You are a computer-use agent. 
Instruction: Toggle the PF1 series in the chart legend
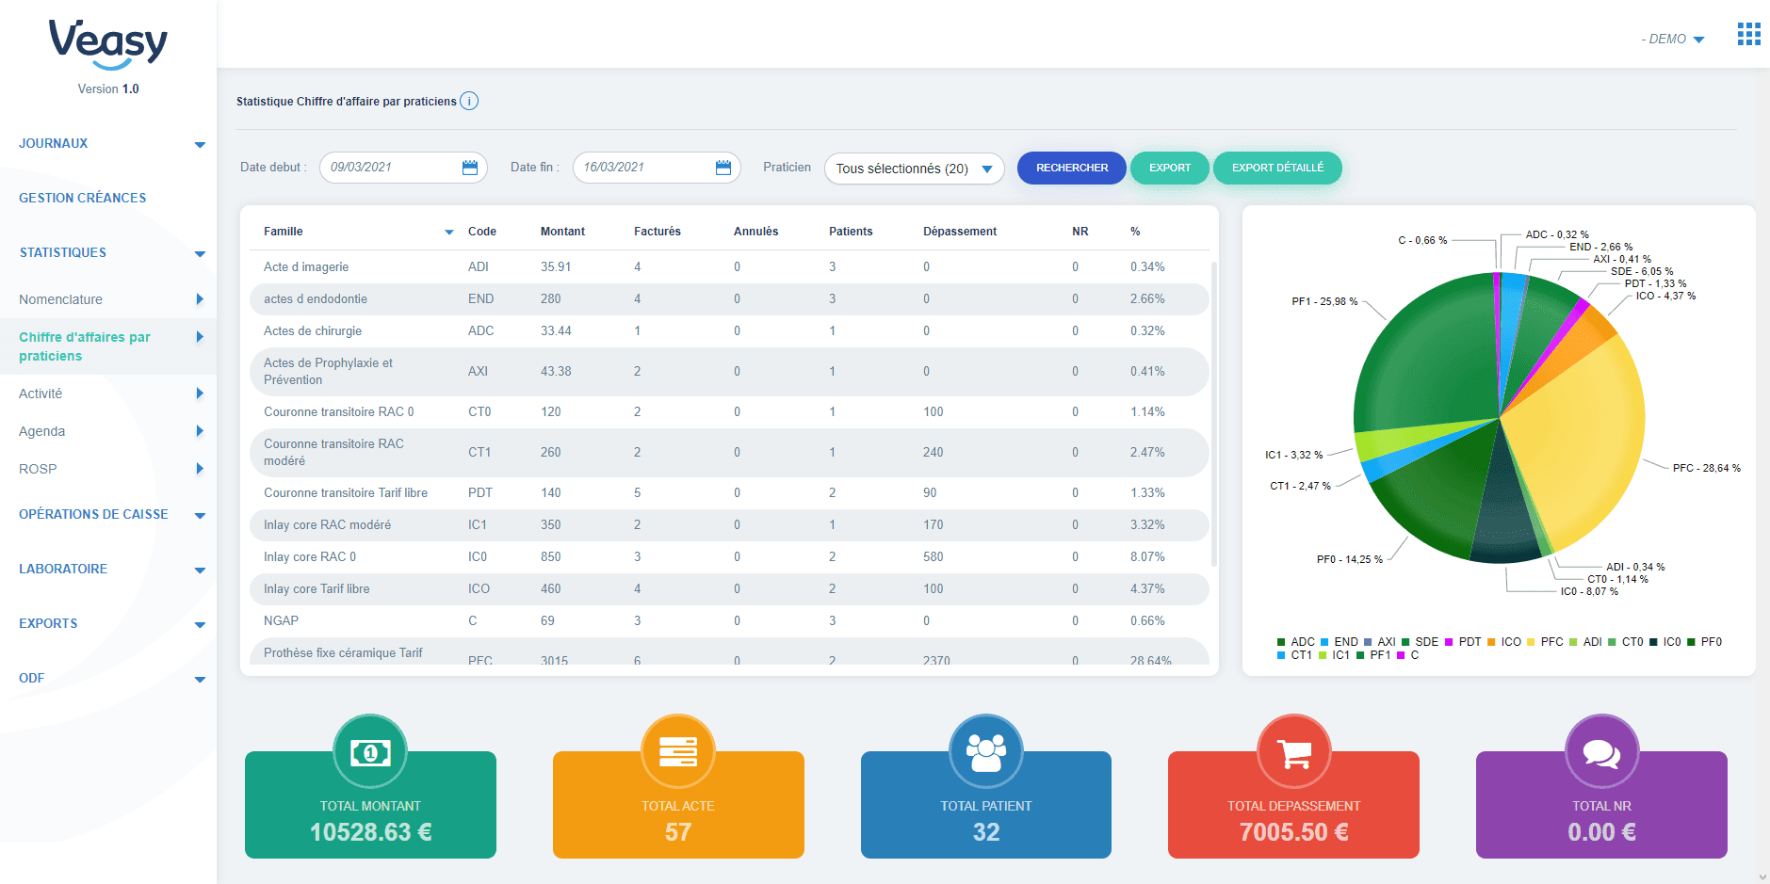1373,655
